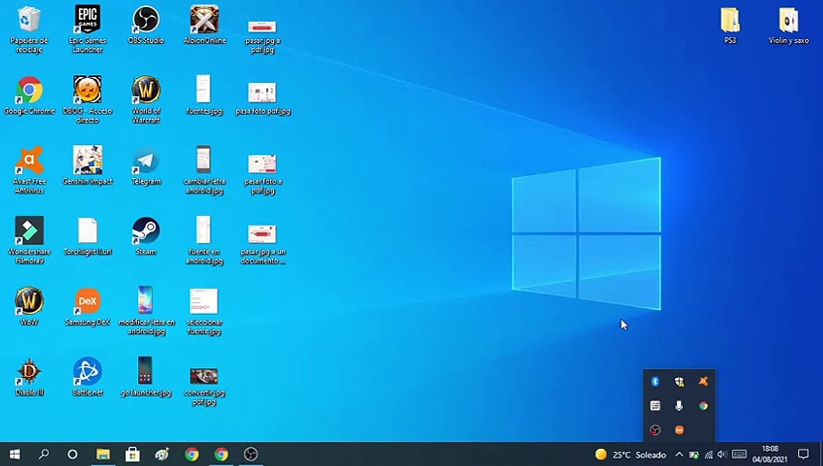Select the fuentes.jpg file
823x466 pixels.
point(204,95)
